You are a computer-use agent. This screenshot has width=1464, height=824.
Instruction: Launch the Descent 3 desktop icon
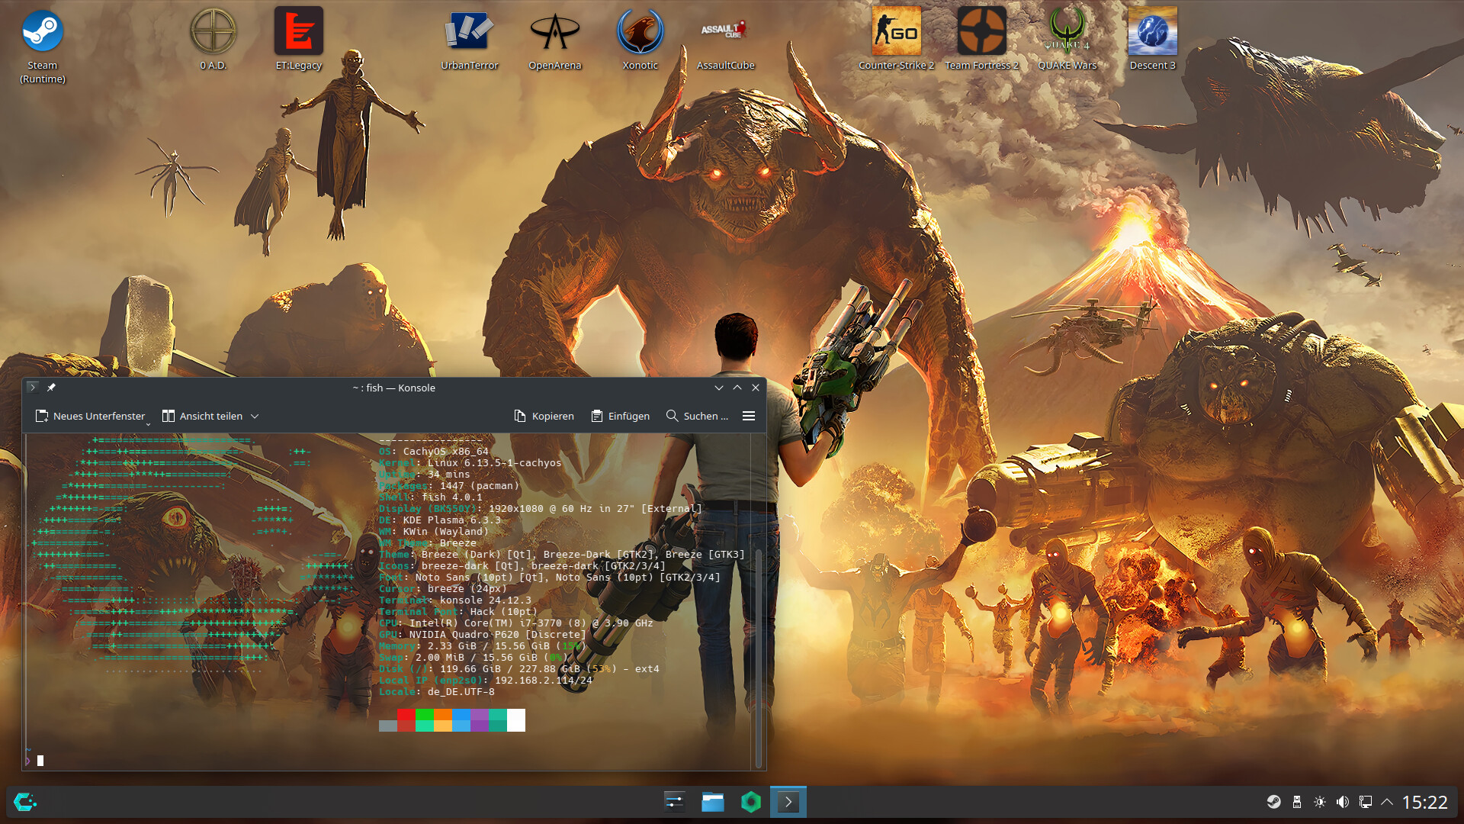1152,32
